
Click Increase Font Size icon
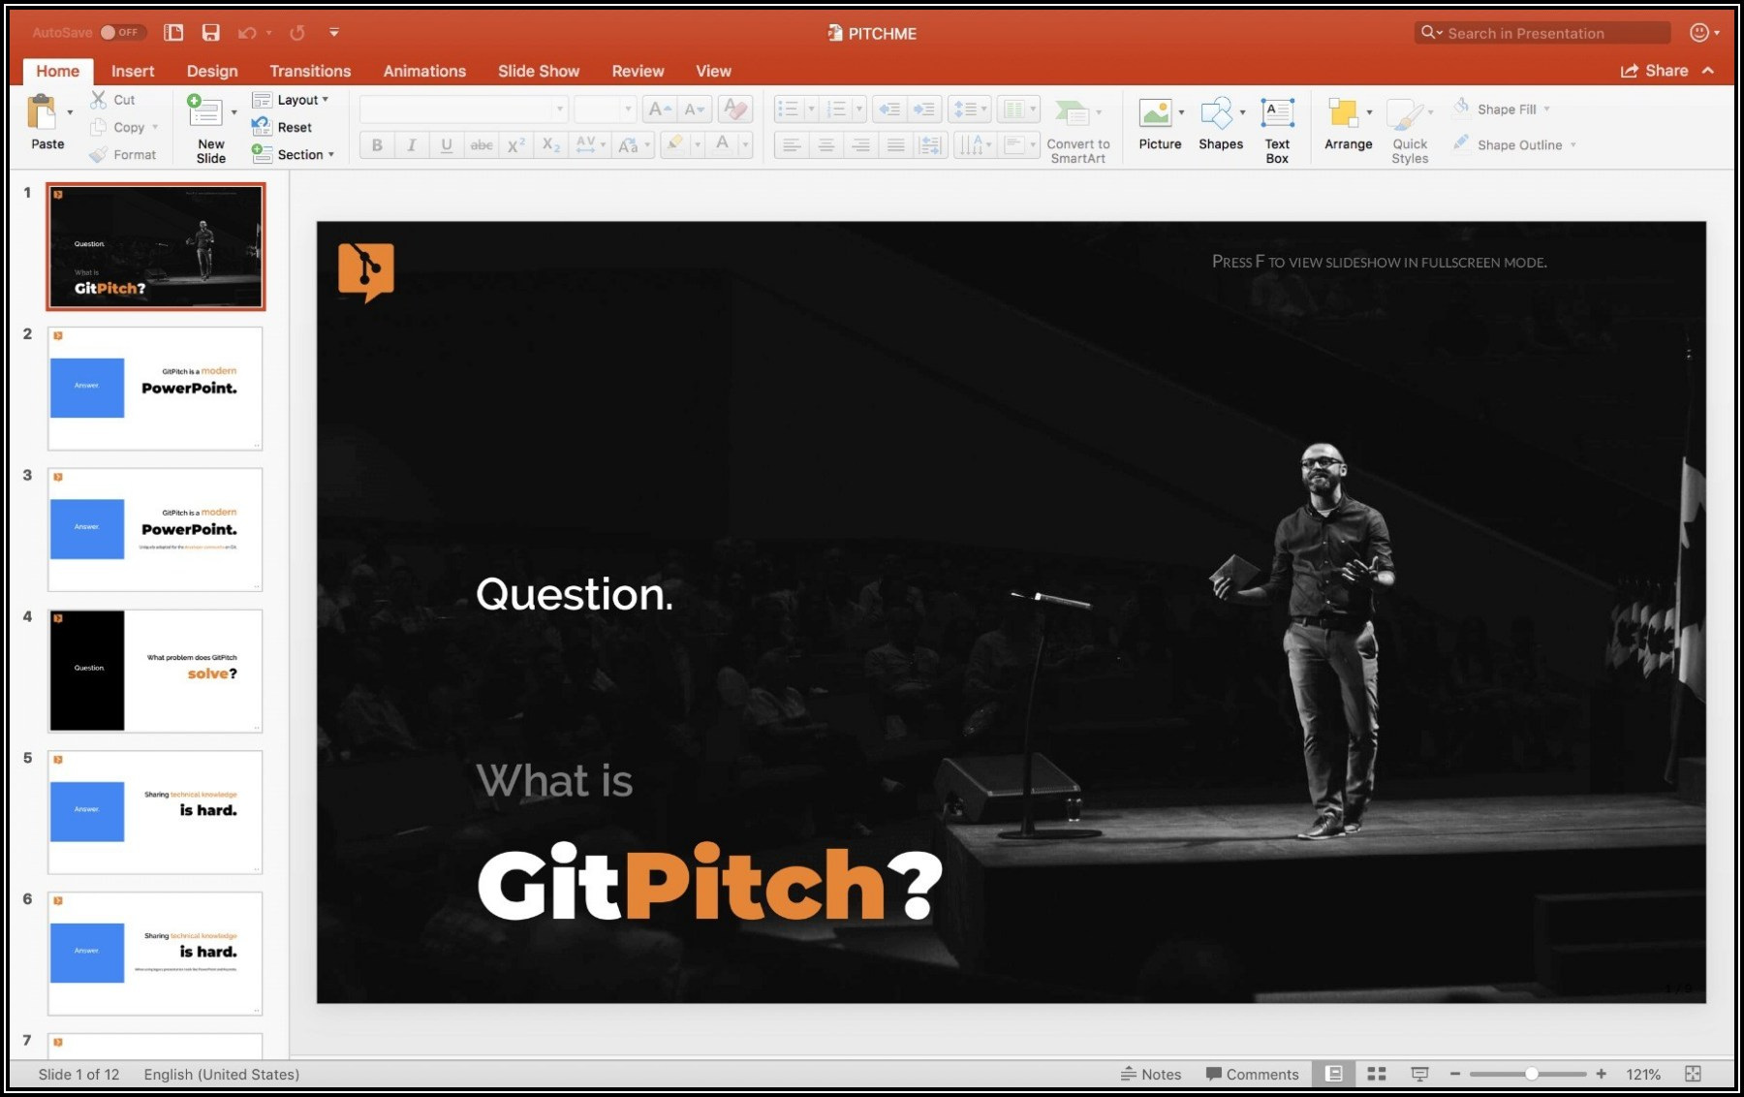(x=660, y=110)
